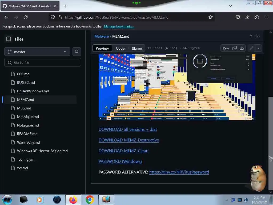
Task: Bookmark this page with the star icon
Action: [211, 17]
